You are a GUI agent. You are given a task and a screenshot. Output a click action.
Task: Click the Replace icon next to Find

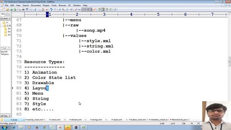(64, 10)
